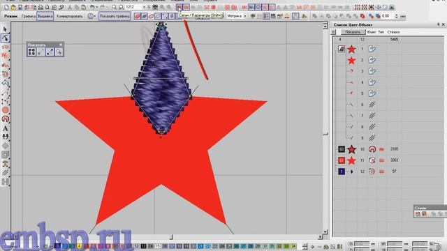Click stitch count 3263 in row 11
This screenshot has height=251, width=447.
pyautogui.click(x=394, y=160)
